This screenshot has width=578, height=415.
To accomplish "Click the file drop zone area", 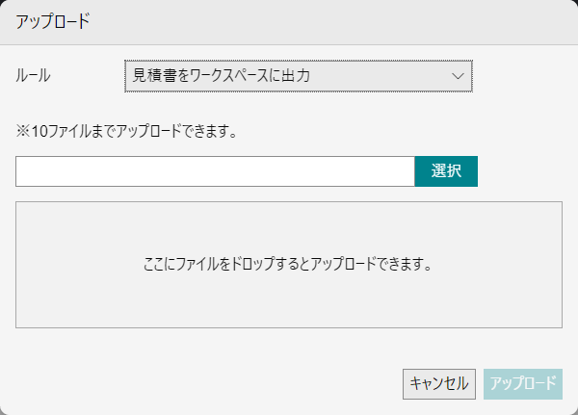I will [289, 265].
